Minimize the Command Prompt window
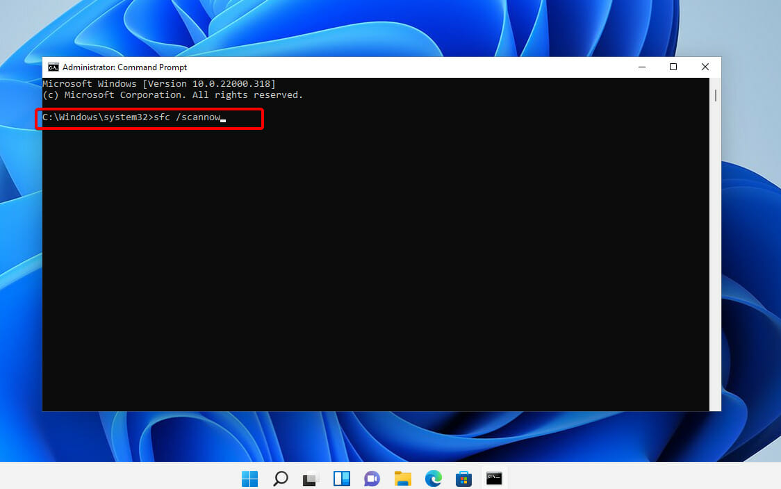The width and height of the screenshot is (781, 489). pos(642,67)
